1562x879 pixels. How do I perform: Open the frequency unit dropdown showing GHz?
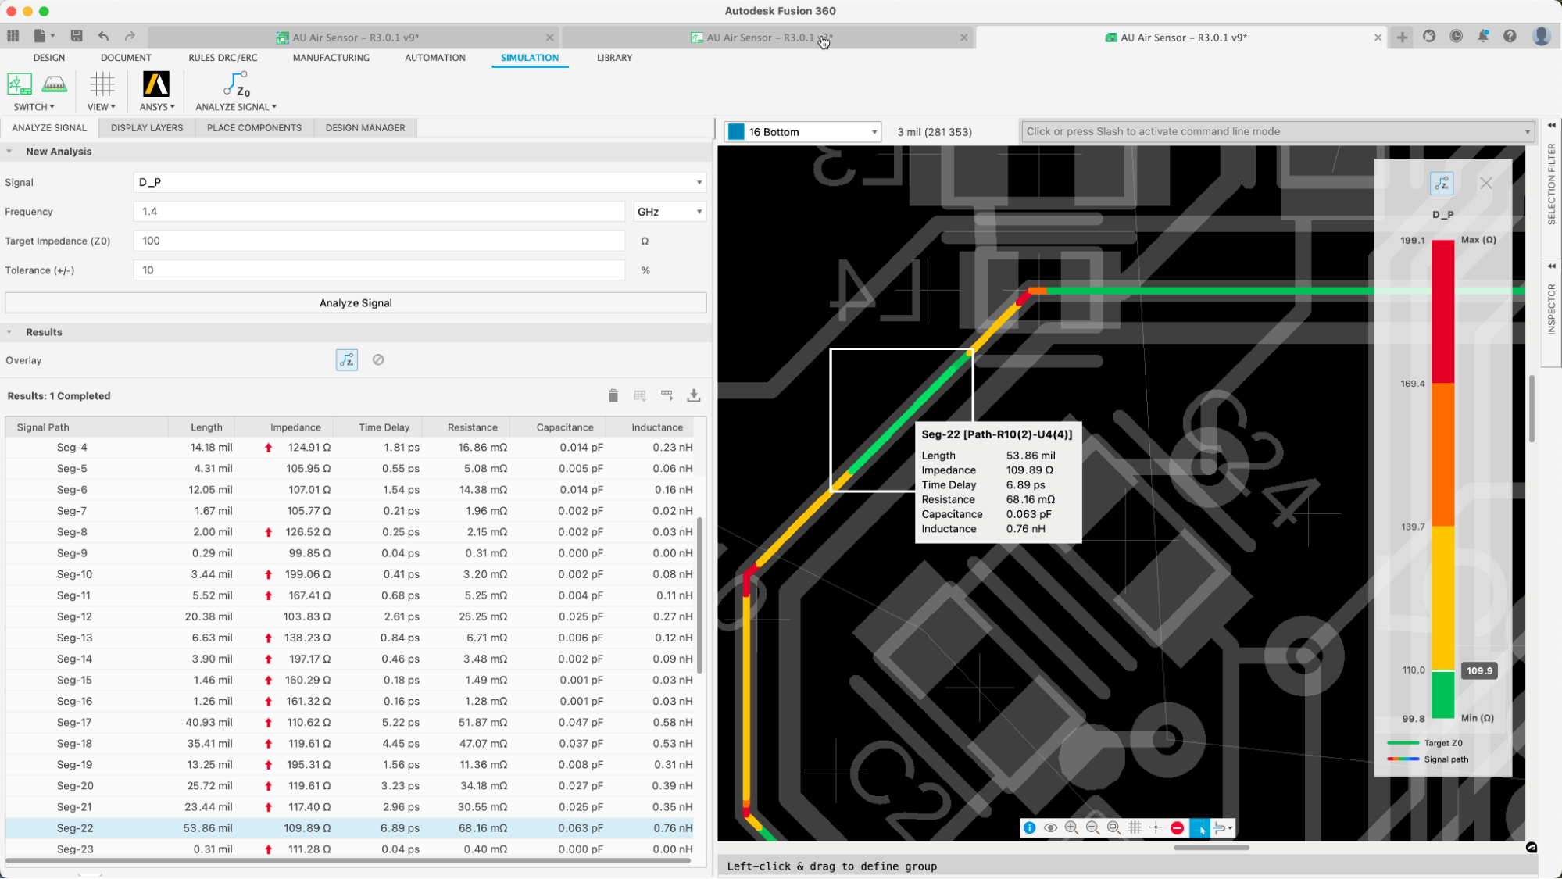coord(669,211)
